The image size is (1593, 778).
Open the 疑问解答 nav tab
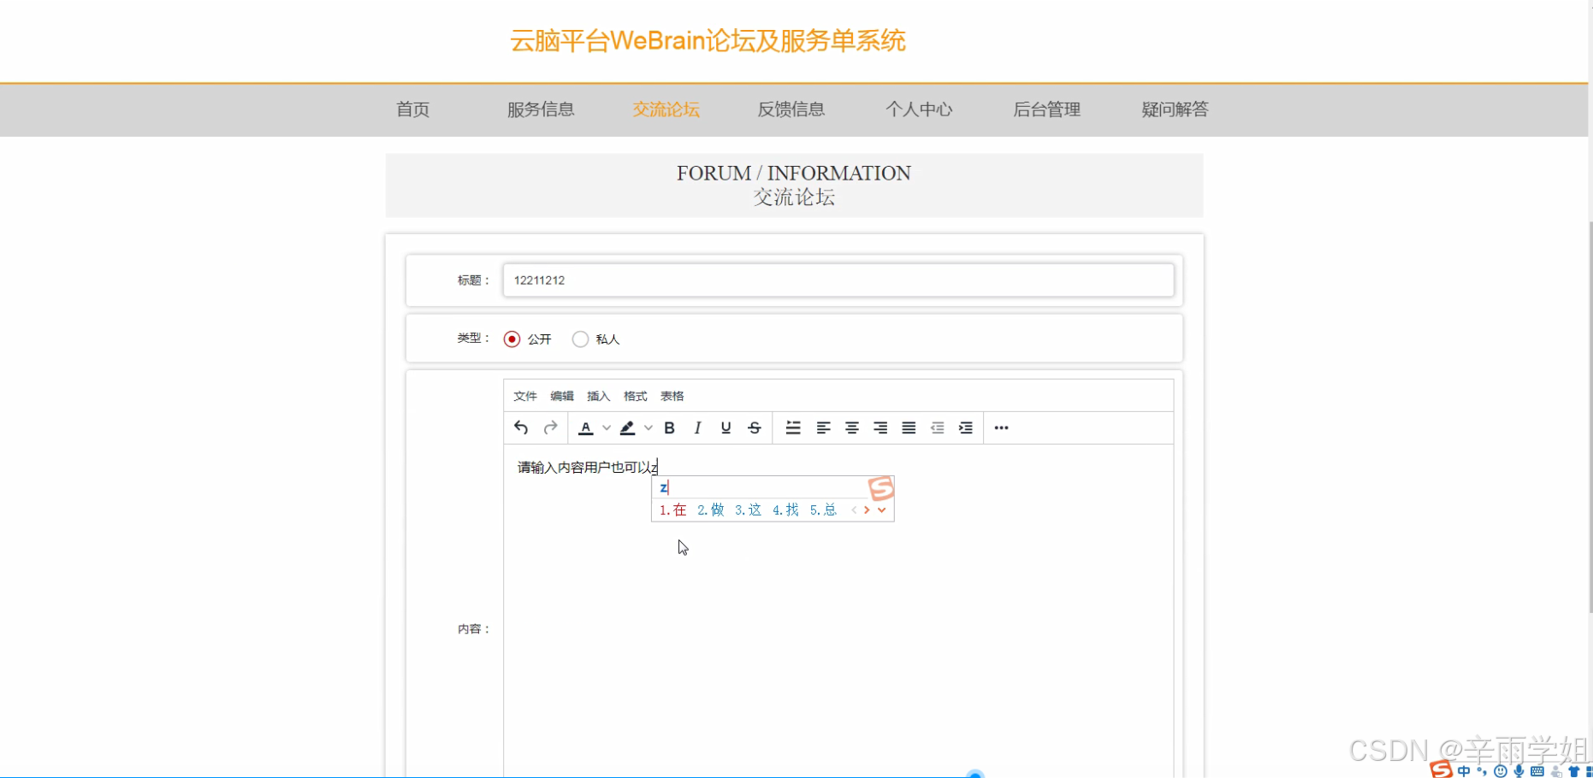point(1175,109)
